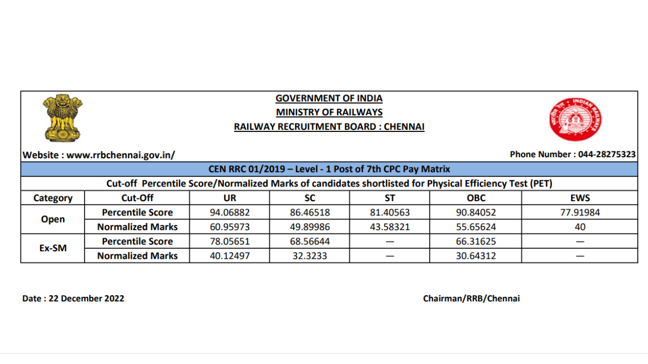The height and width of the screenshot is (364, 648).
Task: Click the MINISTRY OF RAILWAYS heading
Action: 329,112
